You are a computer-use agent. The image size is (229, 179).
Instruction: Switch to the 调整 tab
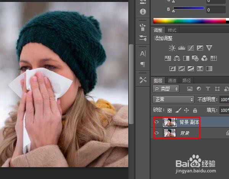click(x=158, y=30)
